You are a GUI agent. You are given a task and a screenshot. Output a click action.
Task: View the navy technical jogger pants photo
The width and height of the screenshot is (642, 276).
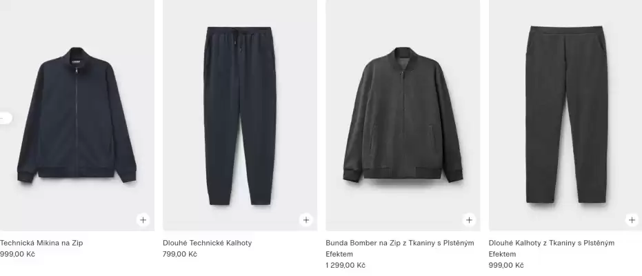240,115
